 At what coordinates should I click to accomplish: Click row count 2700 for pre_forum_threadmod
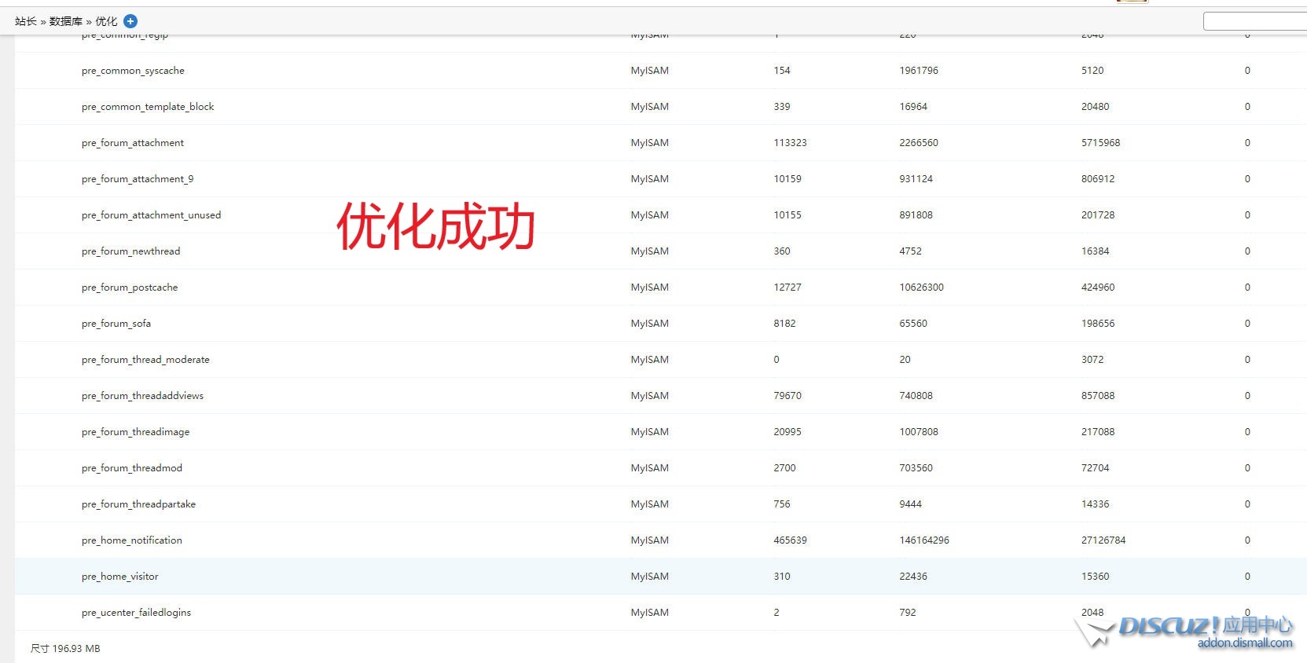(x=784, y=468)
